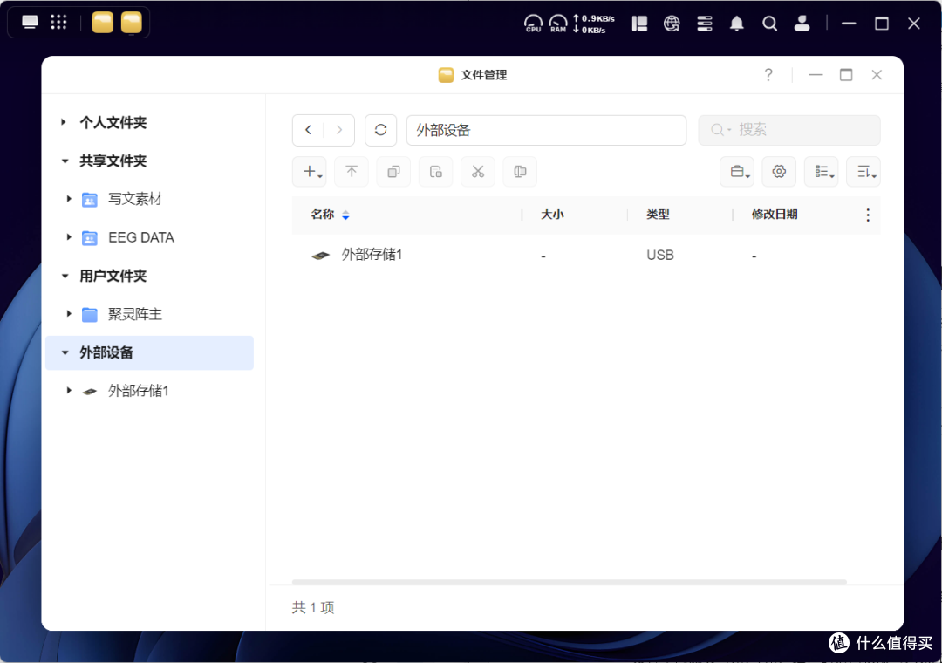This screenshot has height=663, width=942.
Task: Sort by 大小 column header
Action: [x=552, y=215]
